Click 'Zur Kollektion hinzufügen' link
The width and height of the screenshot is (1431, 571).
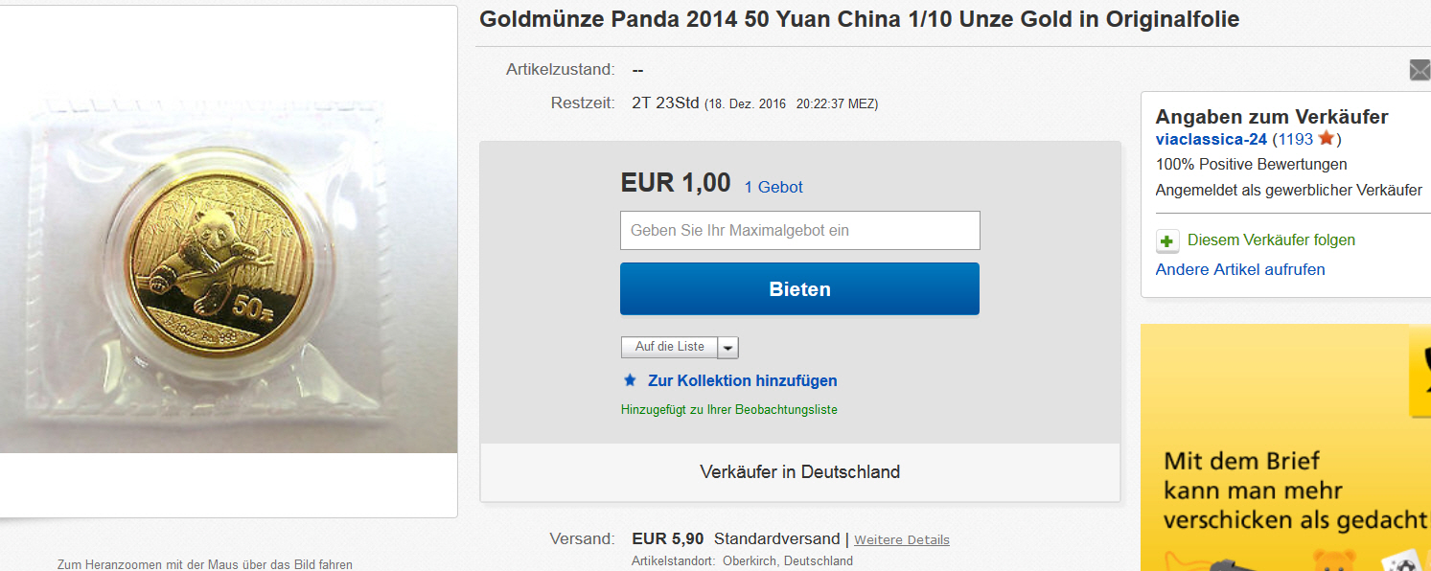click(743, 380)
